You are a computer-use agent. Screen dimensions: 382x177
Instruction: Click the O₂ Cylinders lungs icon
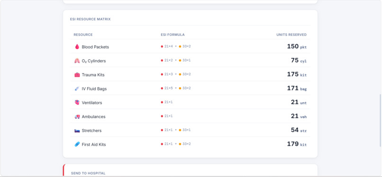pyautogui.click(x=77, y=61)
